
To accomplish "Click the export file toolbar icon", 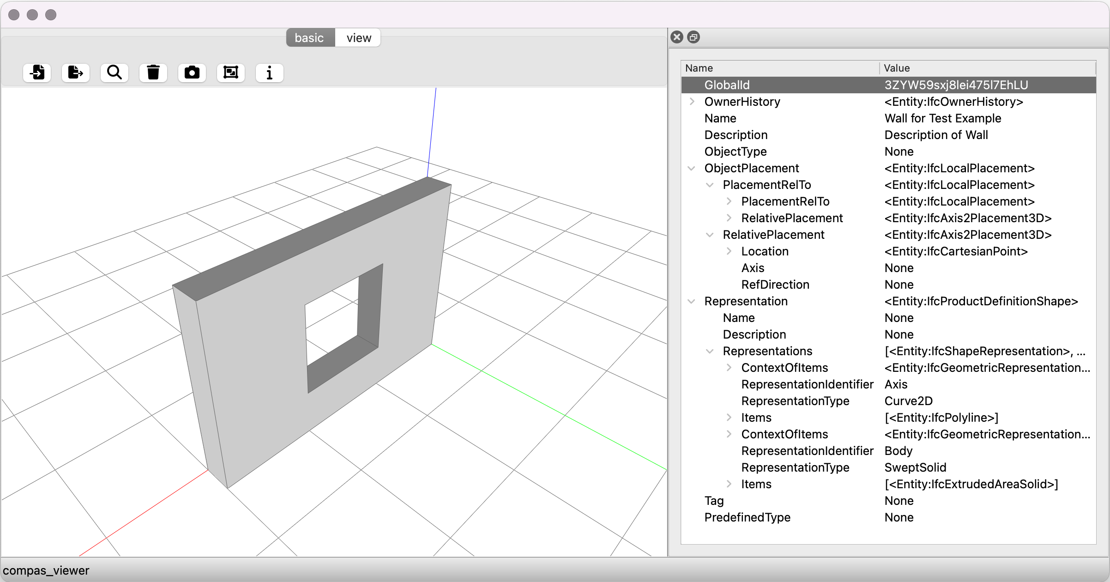I will coord(76,73).
